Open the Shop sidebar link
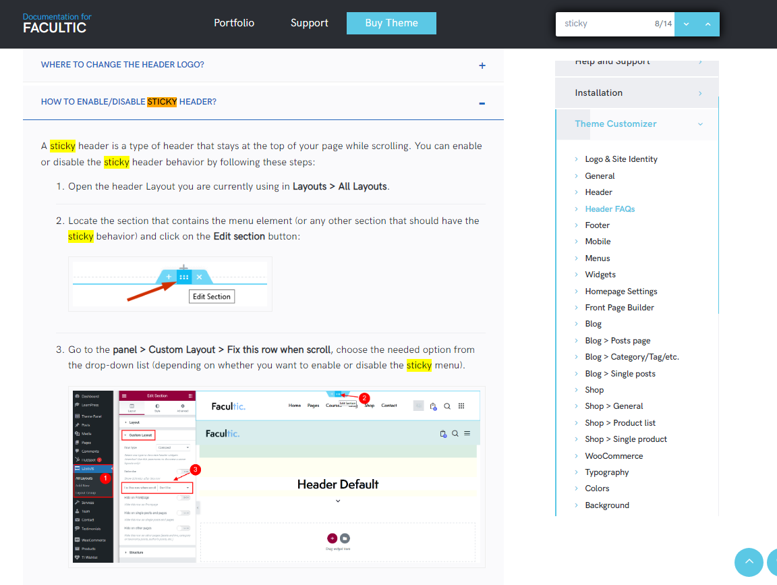Screen dimensions: 777x585 pyautogui.click(x=594, y=390)
